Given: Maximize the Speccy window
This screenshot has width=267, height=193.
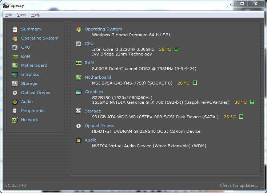Looking at the screenshot, I should tap(242, 4).
